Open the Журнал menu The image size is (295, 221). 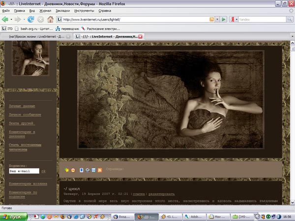45,11
